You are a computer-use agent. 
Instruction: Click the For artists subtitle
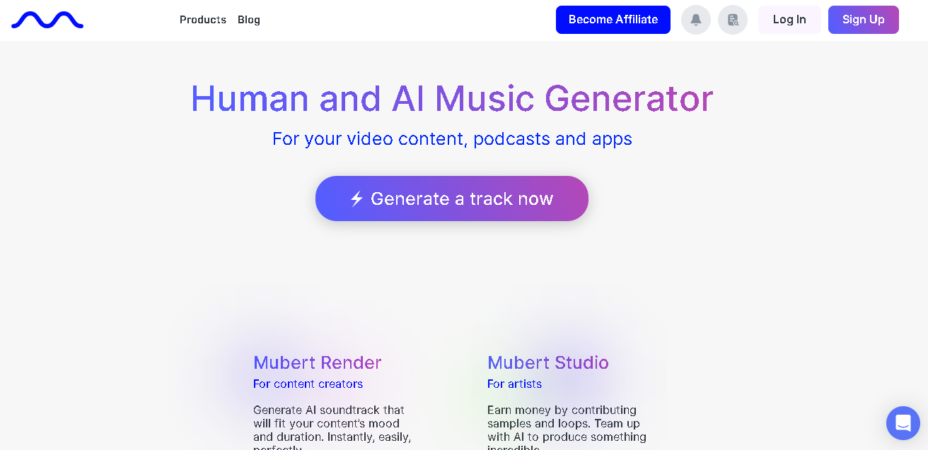tap(514, 384)
